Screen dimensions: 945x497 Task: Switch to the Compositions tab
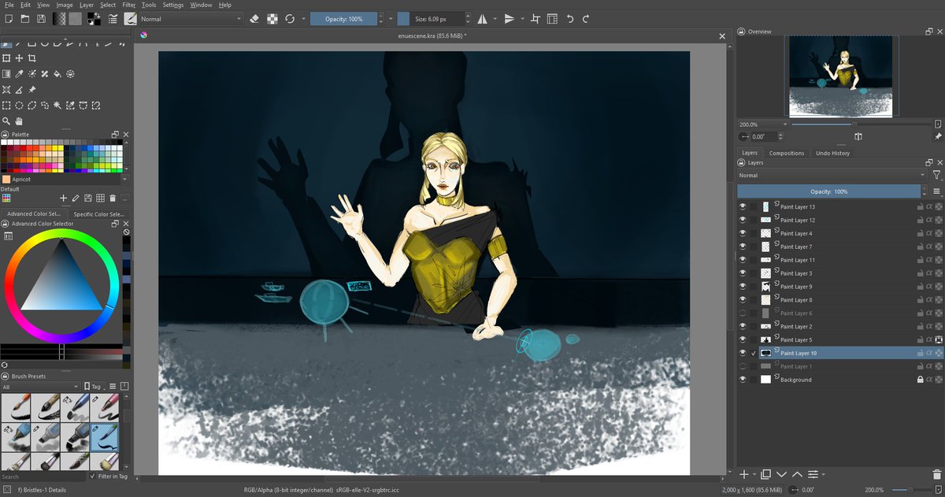[787, 153]
